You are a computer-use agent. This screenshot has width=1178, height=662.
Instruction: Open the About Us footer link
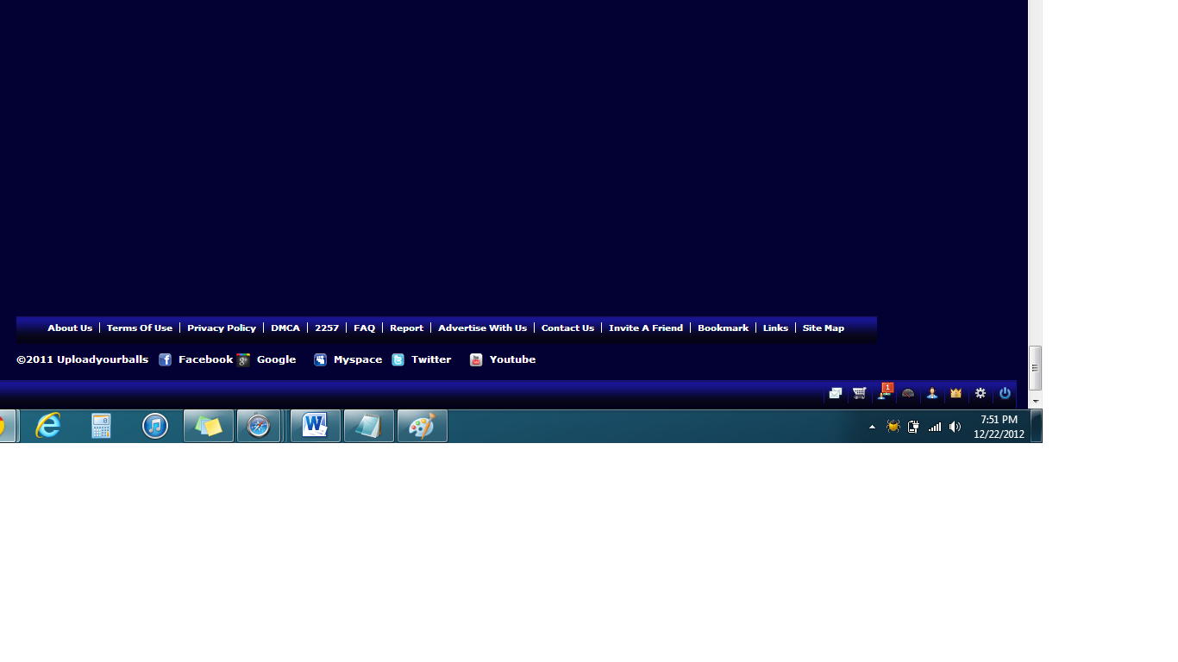70,328
